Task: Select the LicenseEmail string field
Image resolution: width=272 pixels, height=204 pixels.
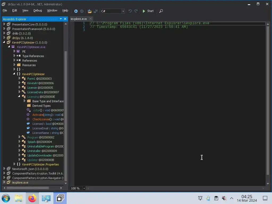Action: coord(48,128)
